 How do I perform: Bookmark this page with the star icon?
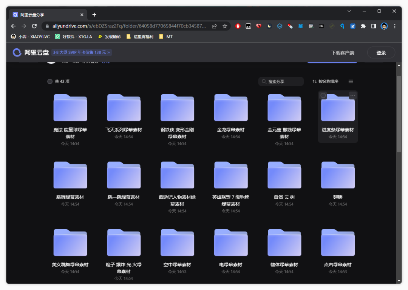[x=225, y=26]
